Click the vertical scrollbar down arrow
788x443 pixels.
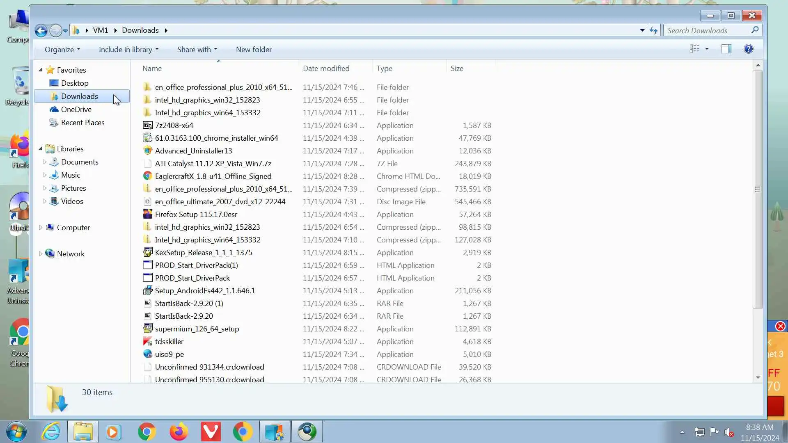(x=758, y=377)
